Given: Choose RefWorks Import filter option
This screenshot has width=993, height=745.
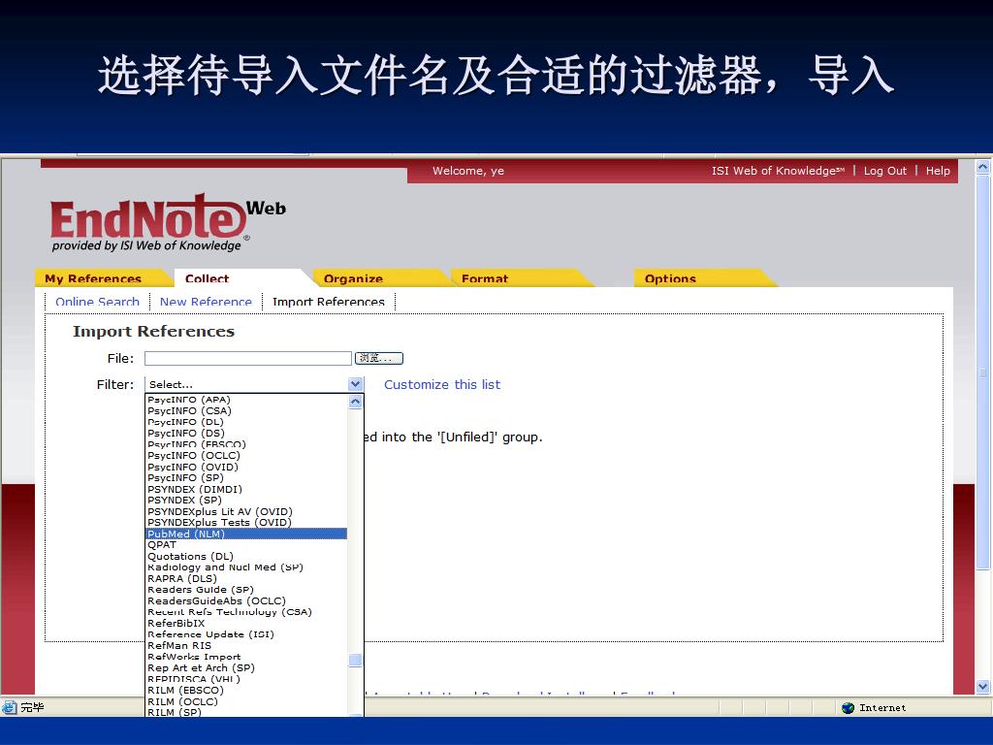Looking at the screenshot, I should tap(245, 657).
